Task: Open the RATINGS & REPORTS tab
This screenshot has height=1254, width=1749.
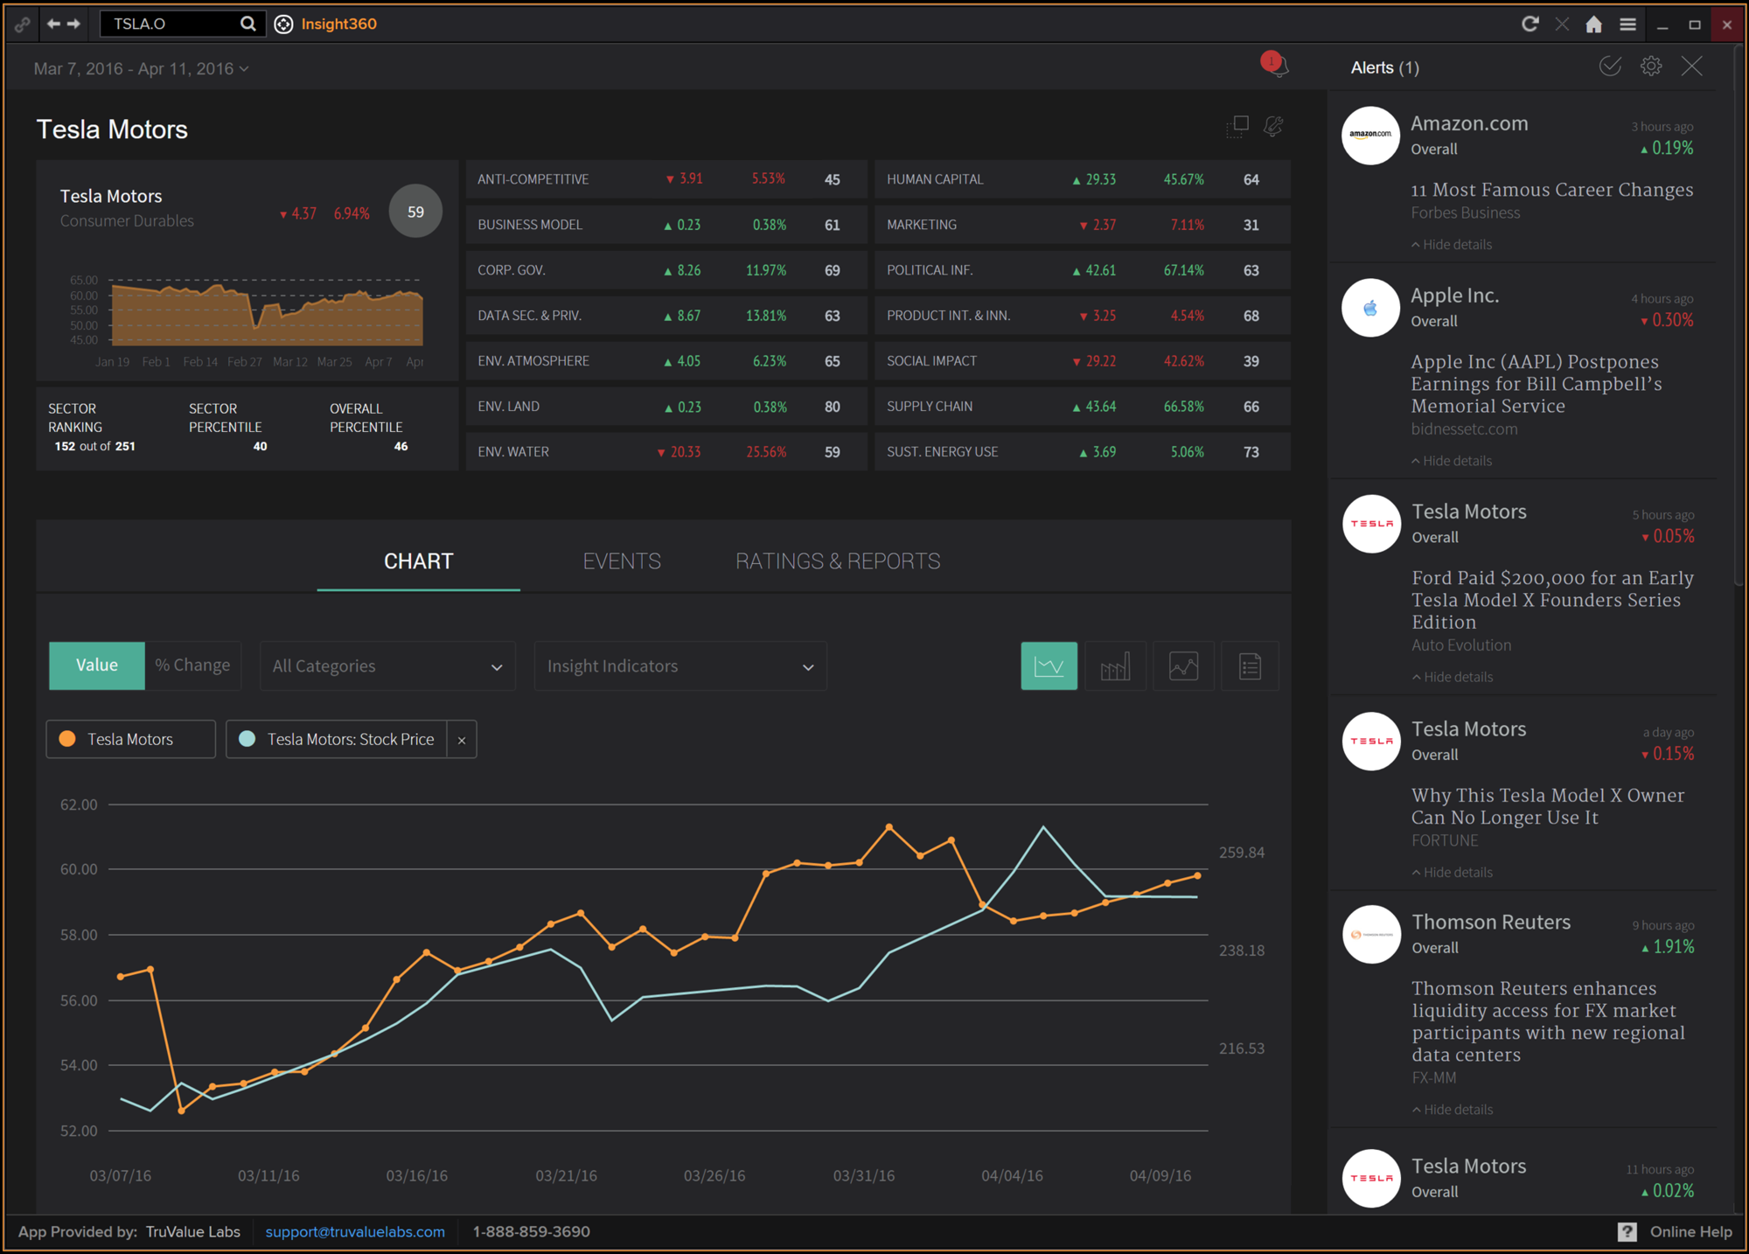Action: tap(837, 561)
